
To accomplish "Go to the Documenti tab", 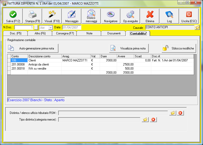I will pos(114,33).
